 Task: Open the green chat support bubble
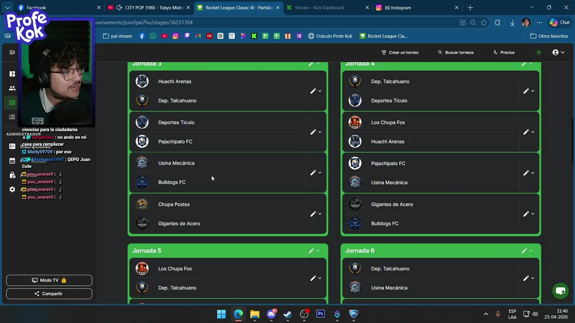[x=560, y=291]
